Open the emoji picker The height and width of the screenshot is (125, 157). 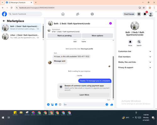point(107,104)
